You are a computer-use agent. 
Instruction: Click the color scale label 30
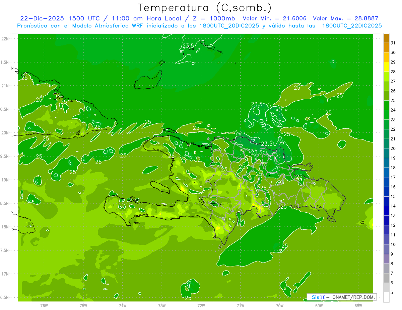click(x=393, y=53)
